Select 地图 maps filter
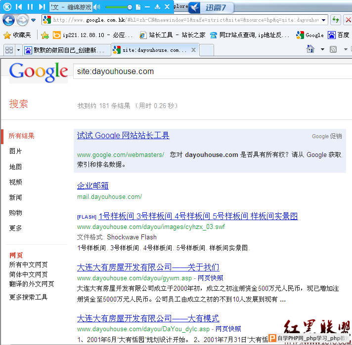The height and width of the screenshot is (345, 352). pos(15,167)
